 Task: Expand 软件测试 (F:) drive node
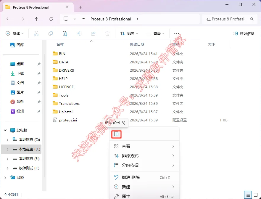pos(7,168)
